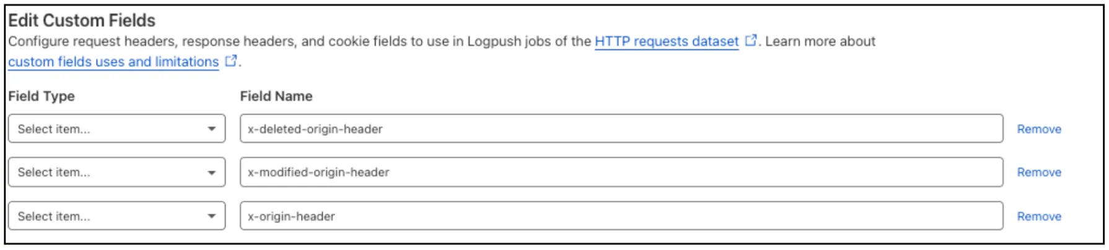This screenshot has height=250, width=1109.
Task: Remove the x-origin-header field
Action: (1038, 217)
